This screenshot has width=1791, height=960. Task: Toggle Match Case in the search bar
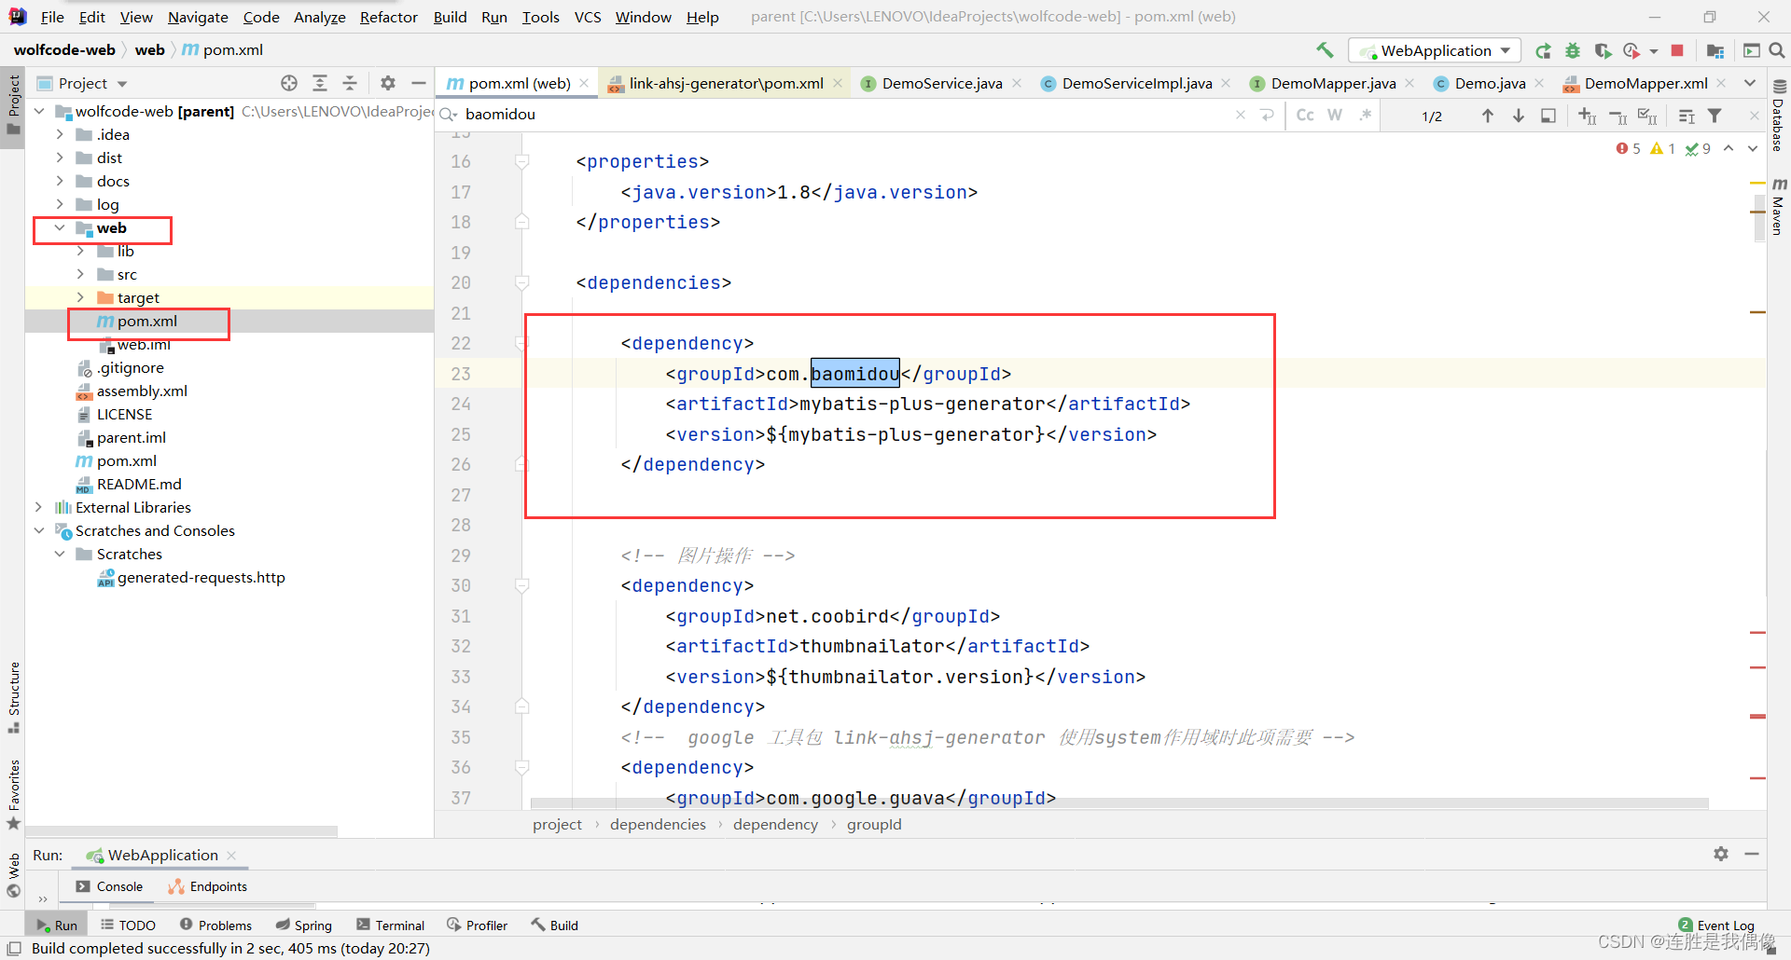pos(1304,115)
